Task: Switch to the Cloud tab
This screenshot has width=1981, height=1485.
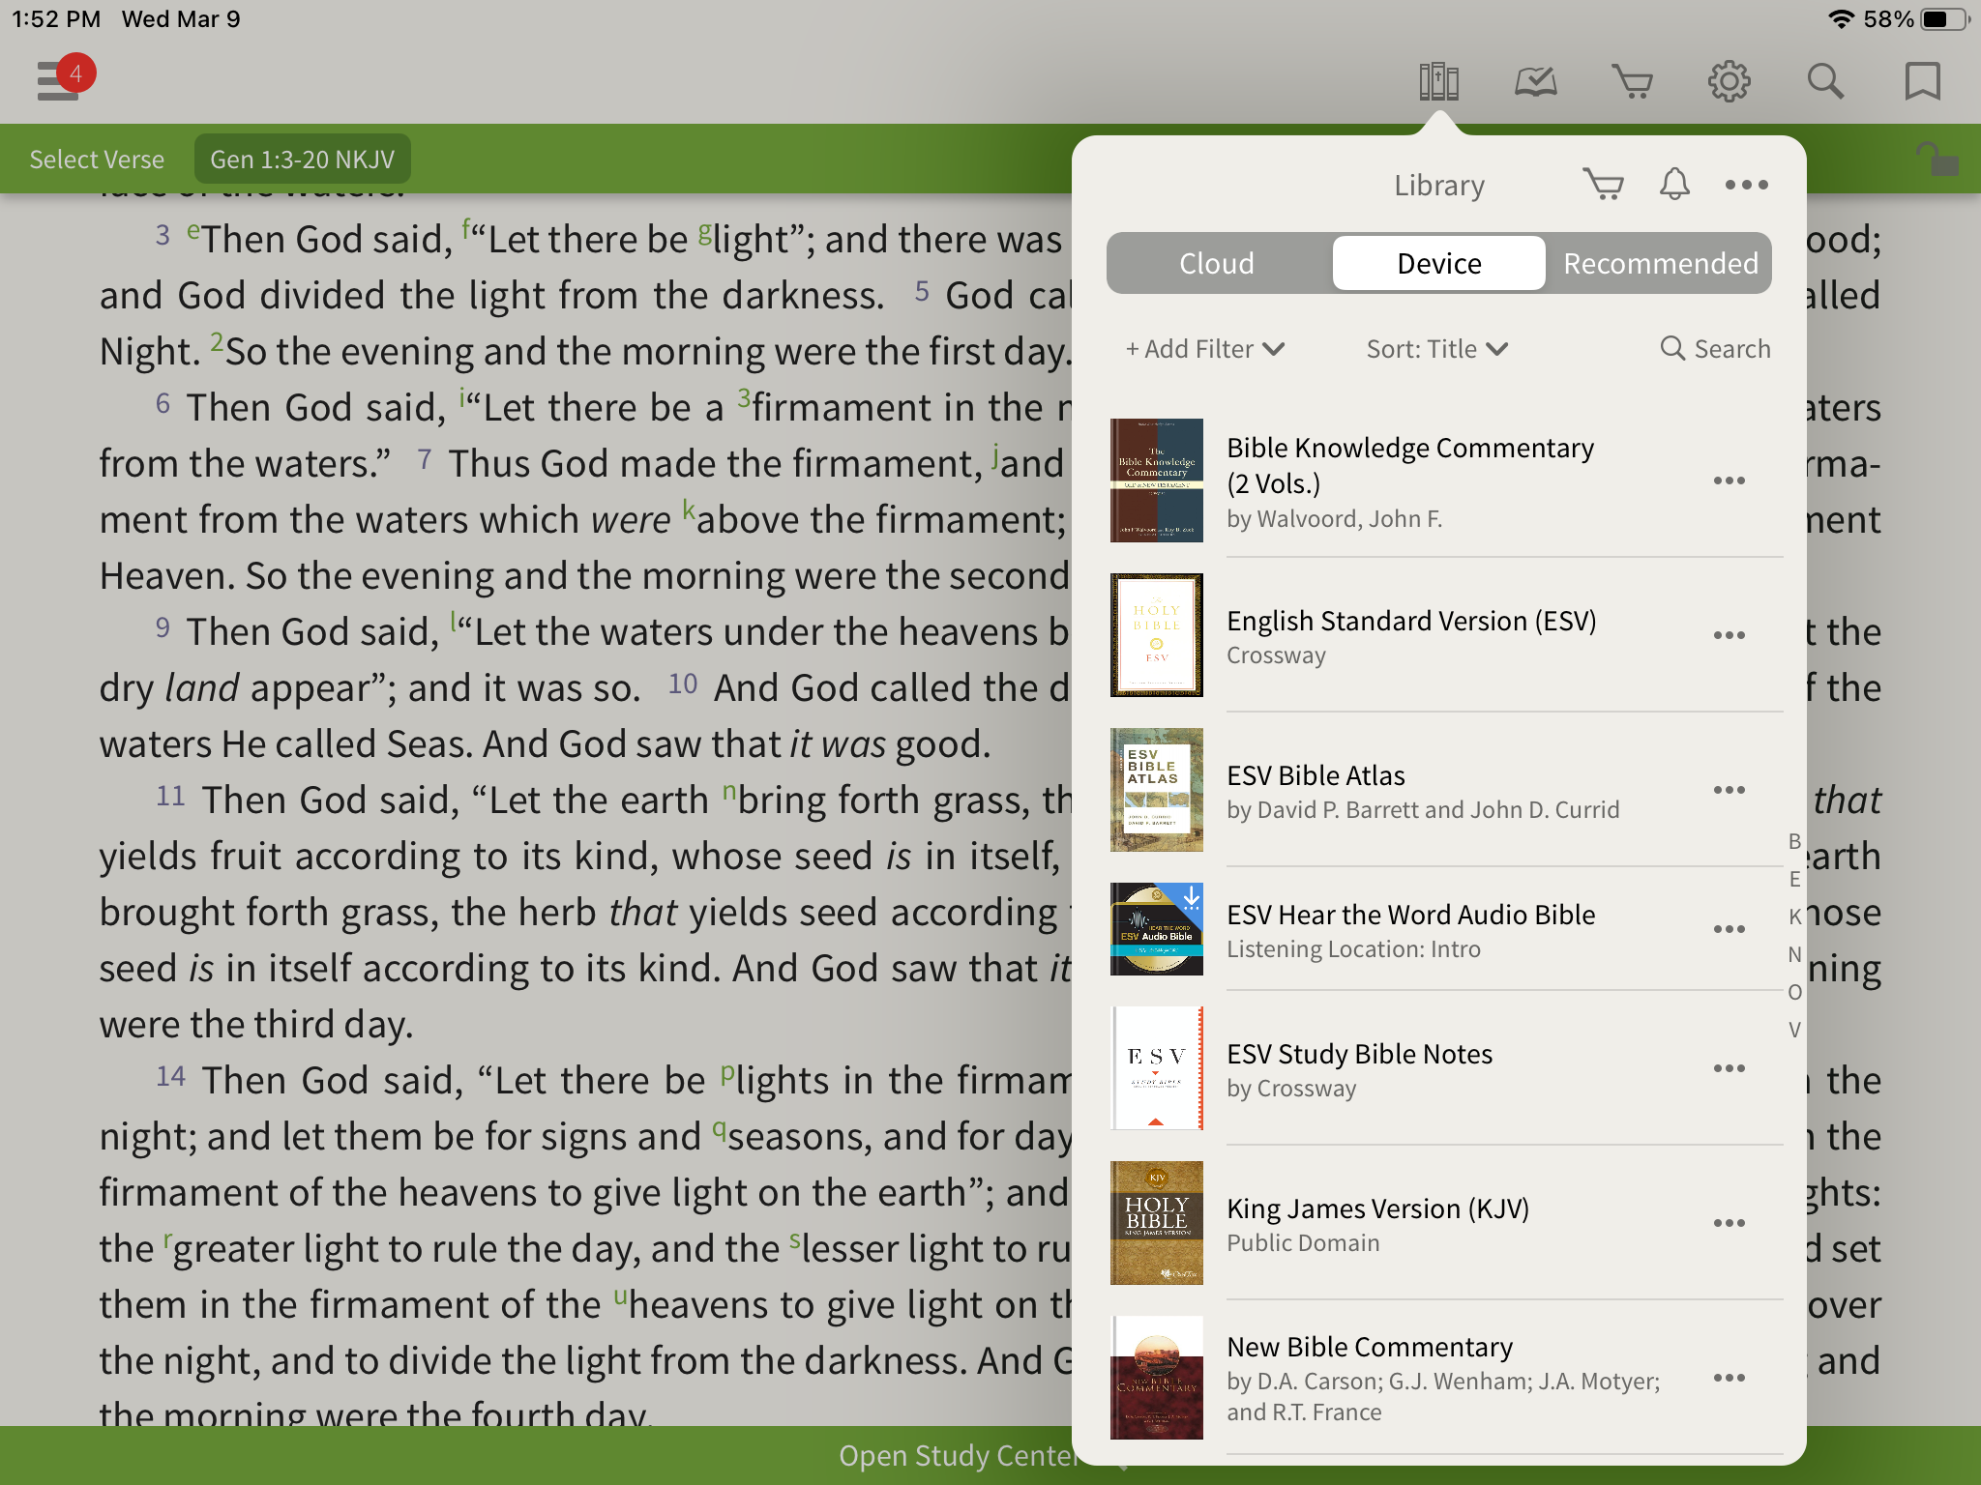Action: [1217, 263]
